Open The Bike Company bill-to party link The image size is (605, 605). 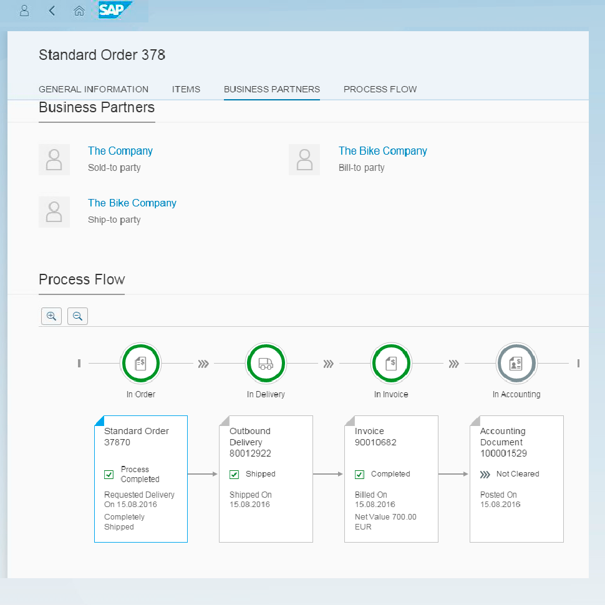[382, 151]
